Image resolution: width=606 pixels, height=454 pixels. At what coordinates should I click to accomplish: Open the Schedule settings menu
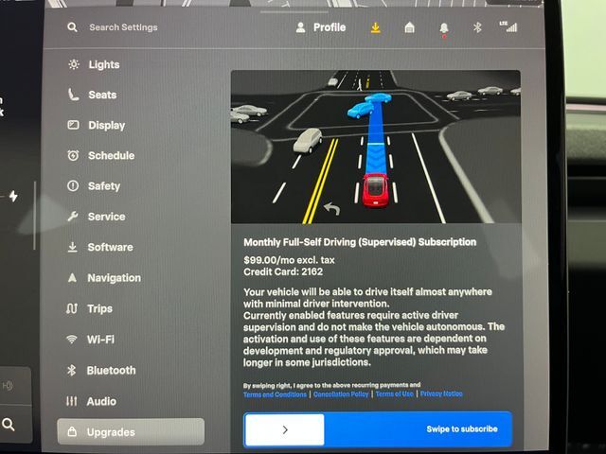point(112,155)
